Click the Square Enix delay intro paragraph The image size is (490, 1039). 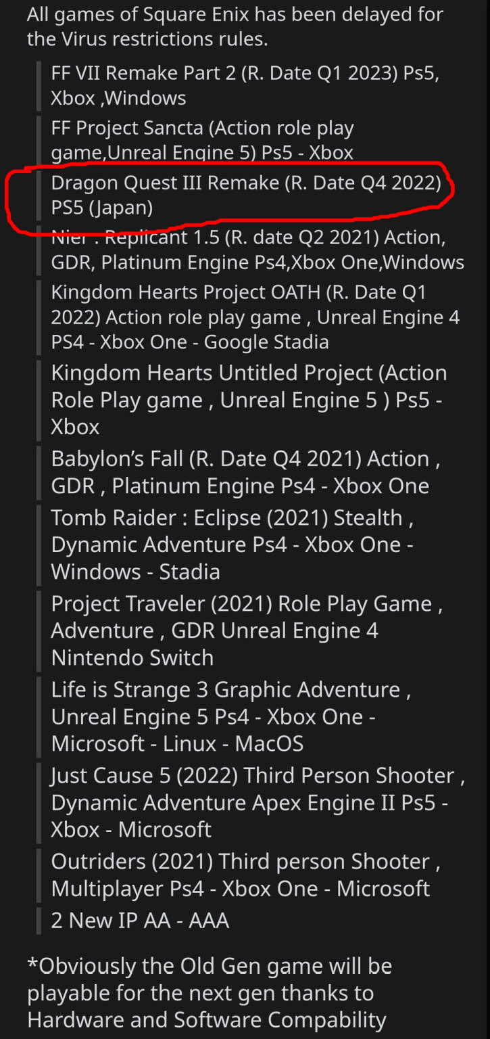[x=235, y=26]
